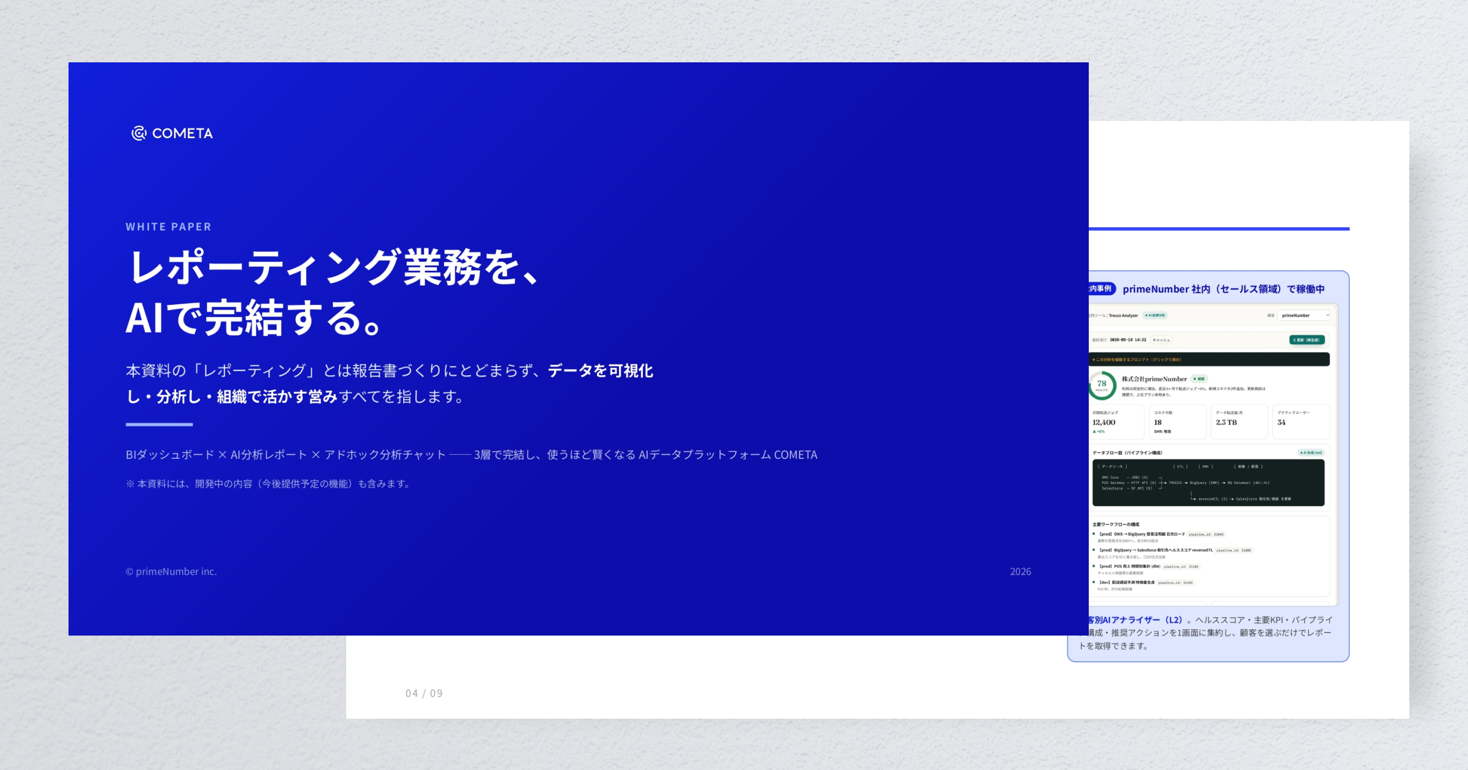1468x770 pixels.
Task: Click the dark pipeline data flow diagram
Action: (x=1209, y=483)
